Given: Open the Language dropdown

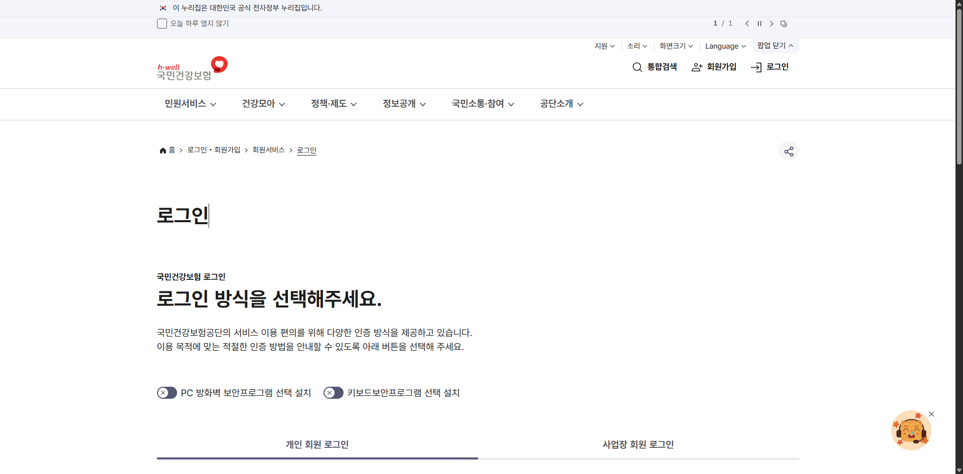Looking at the screenshot, I should pos(725,46).
